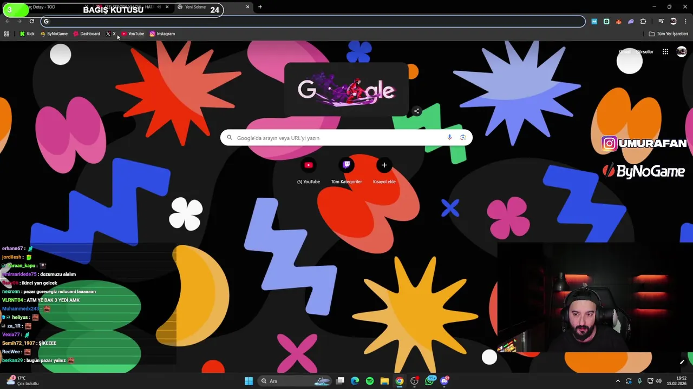Click the blue M extension icon
The width and height of the screenshot is (693, 389).
click(x=594, y=22)
